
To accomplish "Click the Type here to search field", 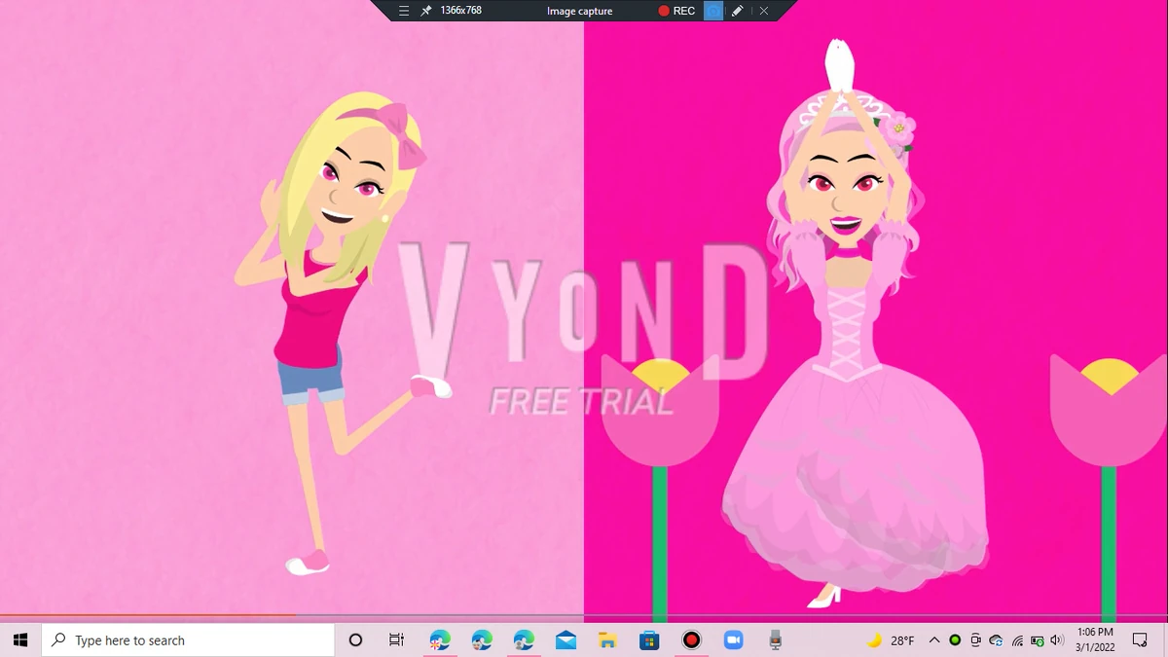I will coord(185,640).
